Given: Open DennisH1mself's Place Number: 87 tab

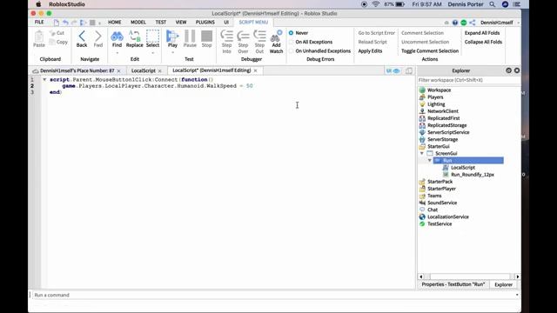Looking at the screenshot, I should click(77, 70).
